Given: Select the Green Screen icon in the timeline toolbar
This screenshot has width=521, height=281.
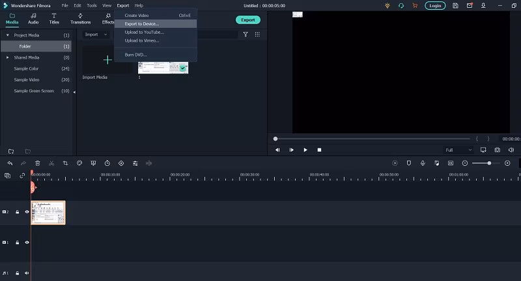Looking at the screenshot, I should click(x=93, y=163).
